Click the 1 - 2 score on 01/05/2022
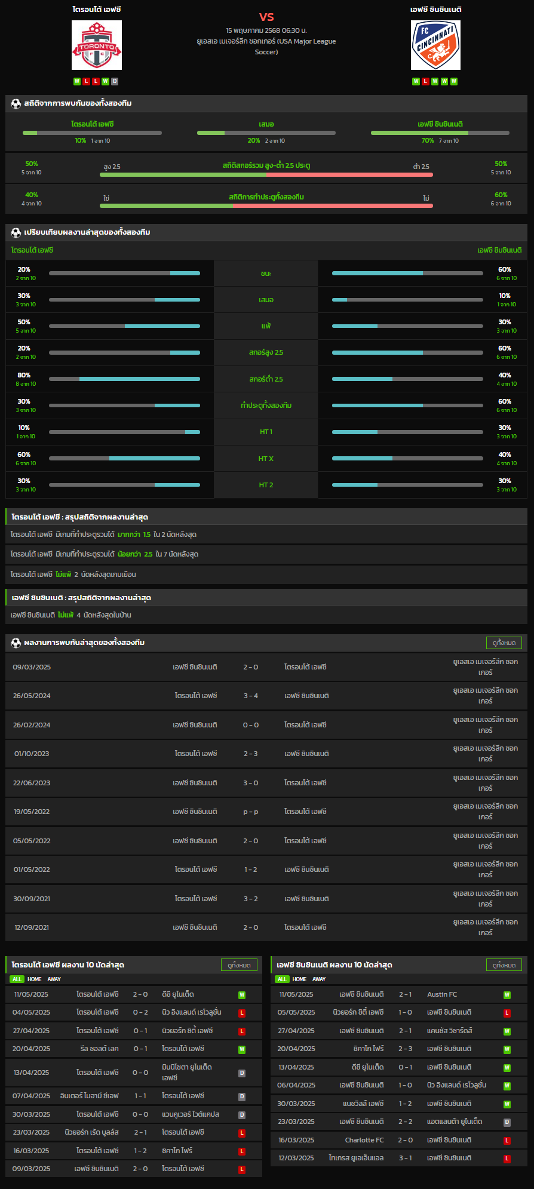Image resolution: width=534 pixels, height=1189 pixels. 251,870
